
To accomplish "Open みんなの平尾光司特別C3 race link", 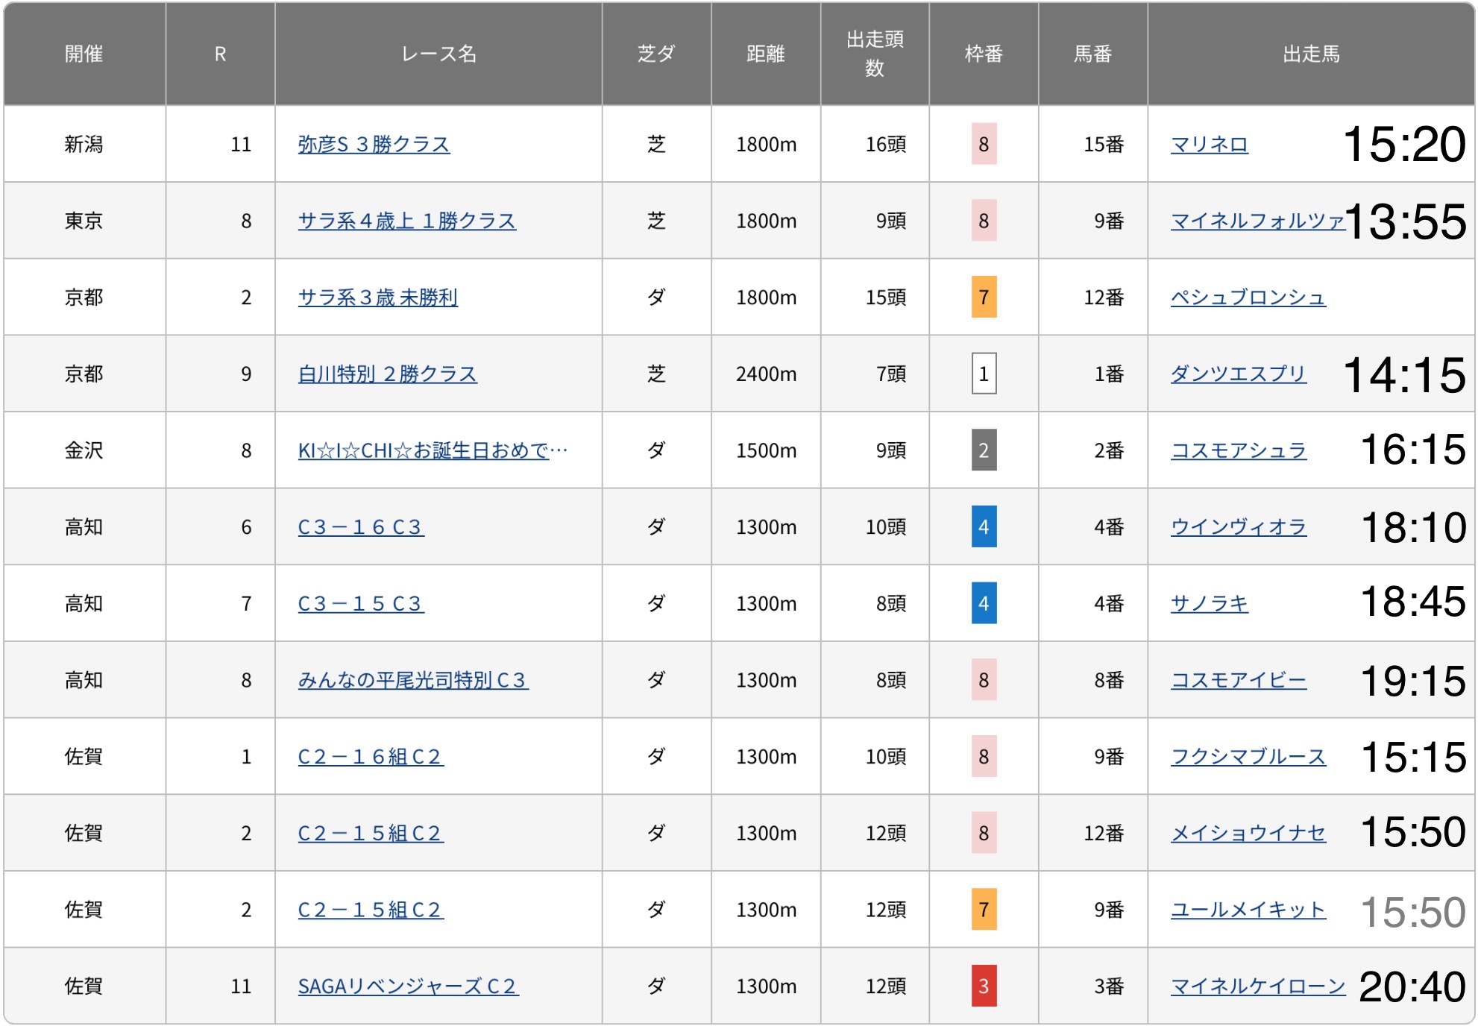I will coord(413,680).
